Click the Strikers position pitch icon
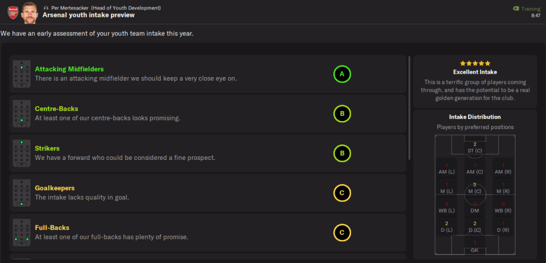Screen dimensions: 546x263 click(21, 154)
